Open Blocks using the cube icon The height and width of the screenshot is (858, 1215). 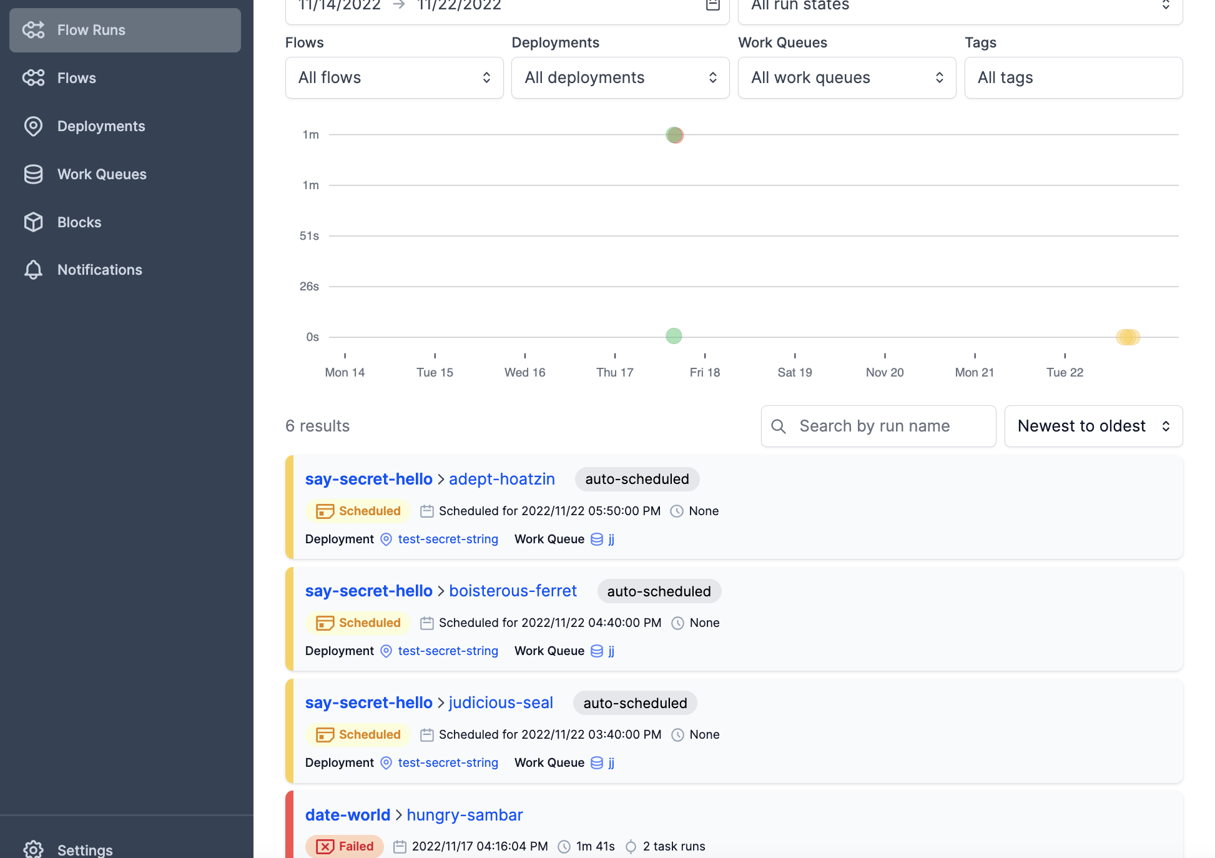click(34, 222)
